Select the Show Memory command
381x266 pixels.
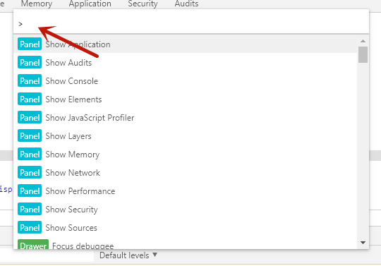[x=185, y=154]
